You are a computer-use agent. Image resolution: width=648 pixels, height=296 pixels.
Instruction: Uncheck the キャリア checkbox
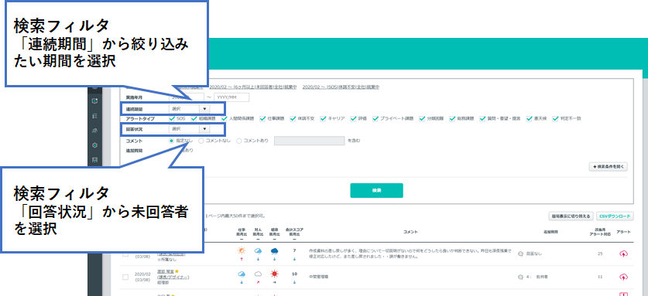[323, 118]
